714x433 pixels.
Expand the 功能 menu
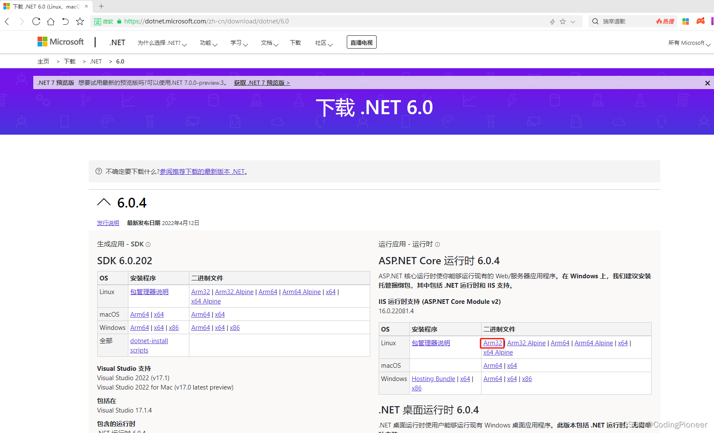[x=209, y=43]
